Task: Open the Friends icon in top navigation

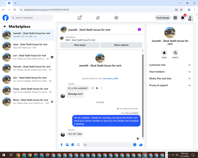Action: pos(98,18)
